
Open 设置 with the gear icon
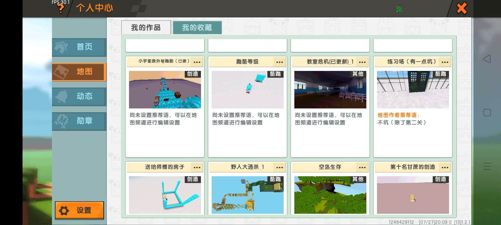(79, 210)
